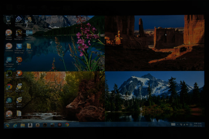Show hidden system tray icons
Viewport: 209px width, 139px height.
tap(178, 124)
